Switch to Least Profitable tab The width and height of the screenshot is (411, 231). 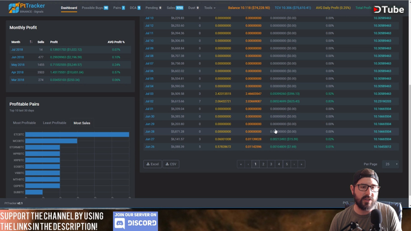pyautogui.click(x=55, y=123)
